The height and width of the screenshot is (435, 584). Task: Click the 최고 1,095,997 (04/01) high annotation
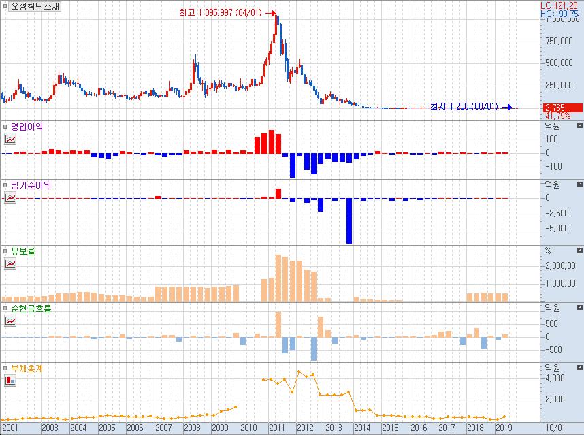point(221,13)
